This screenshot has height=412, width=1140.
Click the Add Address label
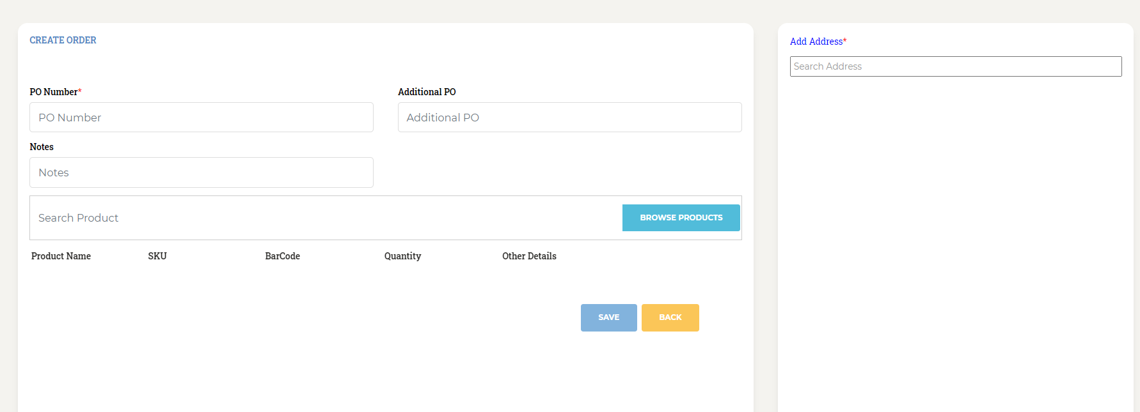[x=816, y=42]
